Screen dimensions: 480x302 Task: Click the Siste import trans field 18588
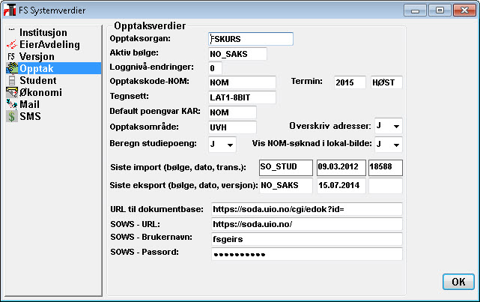[x=386, y=168]
